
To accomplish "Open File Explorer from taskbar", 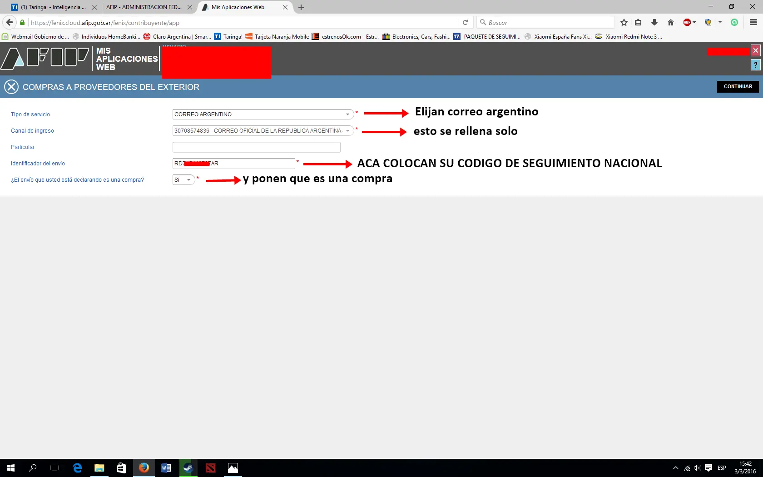I will pos(99,468).
